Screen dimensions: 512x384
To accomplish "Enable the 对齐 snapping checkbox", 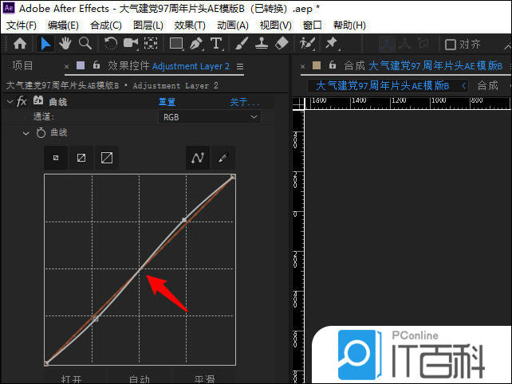I will pyautogui.click(x=451, y=45).
